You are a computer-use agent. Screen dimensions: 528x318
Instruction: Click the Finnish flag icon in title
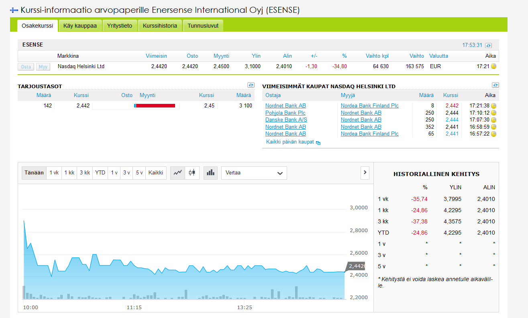(x=14, y=10)
